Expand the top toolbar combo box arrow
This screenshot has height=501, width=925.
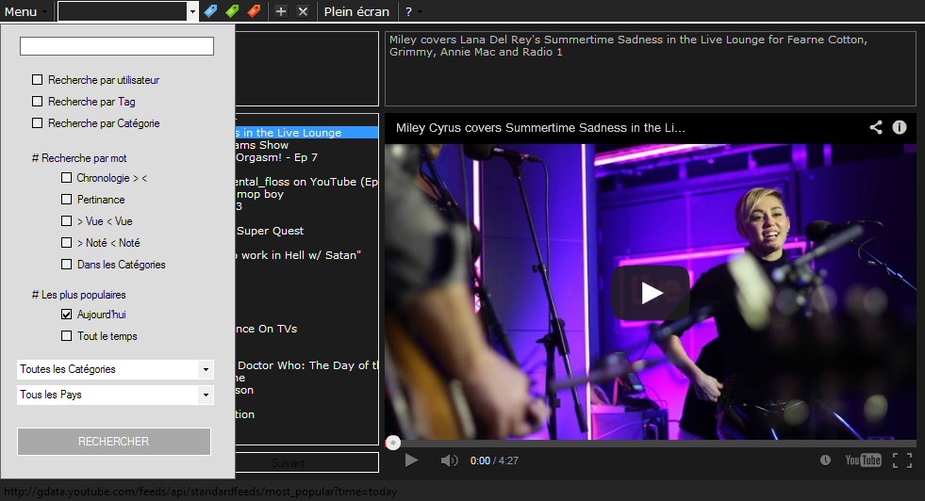(192, 11)
